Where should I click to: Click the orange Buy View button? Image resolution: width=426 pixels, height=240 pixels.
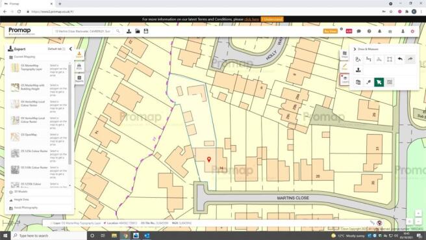[331, 31]
